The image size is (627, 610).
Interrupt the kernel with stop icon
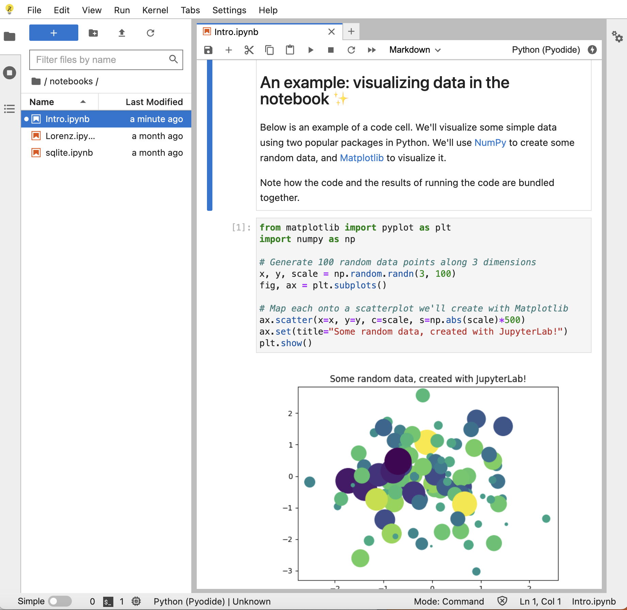point(331,50)
